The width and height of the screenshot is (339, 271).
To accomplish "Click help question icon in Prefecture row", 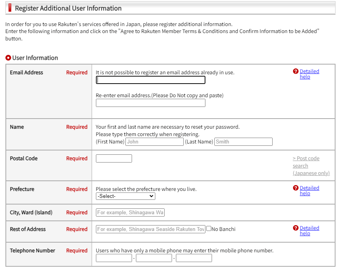I will tap(296, 188).
